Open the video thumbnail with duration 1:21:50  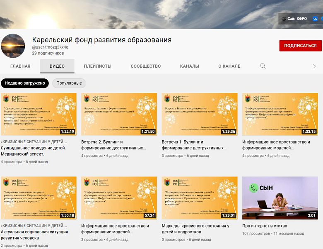pyautogui.click(x=119, y=114)
